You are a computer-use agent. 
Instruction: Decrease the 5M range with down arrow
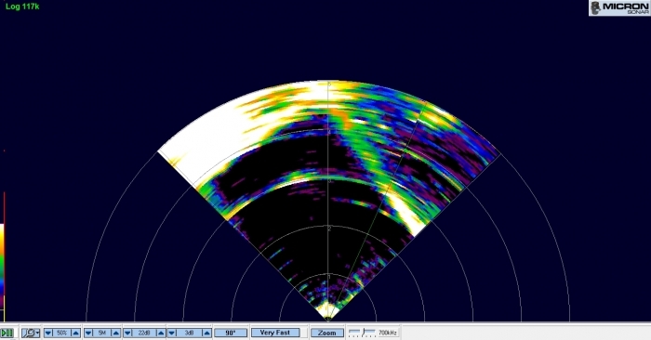88,333
